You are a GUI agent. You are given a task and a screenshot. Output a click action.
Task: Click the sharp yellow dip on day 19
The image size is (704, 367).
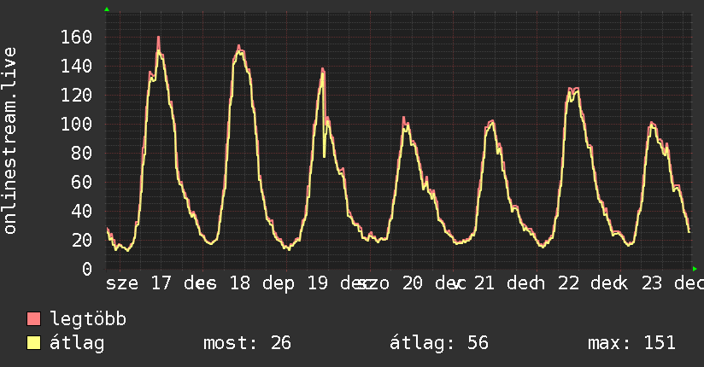point(324,154)
